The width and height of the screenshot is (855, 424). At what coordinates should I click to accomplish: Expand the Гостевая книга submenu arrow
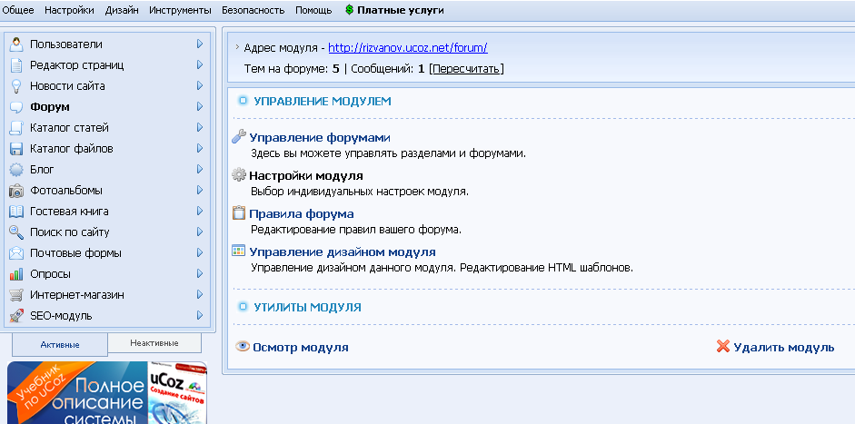pos(200,212)
